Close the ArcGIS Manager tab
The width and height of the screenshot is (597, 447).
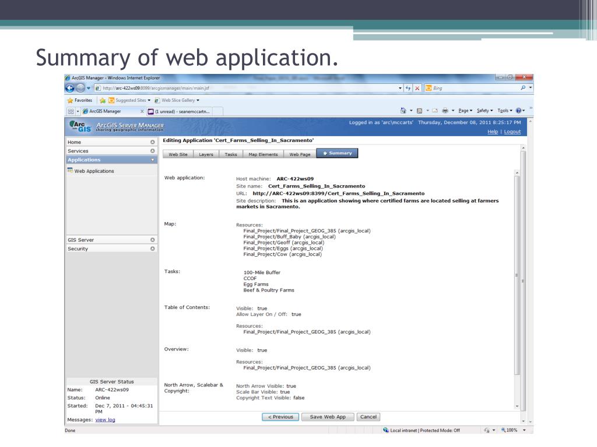[x=142, y=111]
